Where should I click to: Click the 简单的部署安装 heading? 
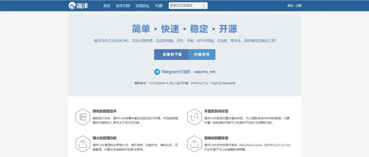click(216, 138)
